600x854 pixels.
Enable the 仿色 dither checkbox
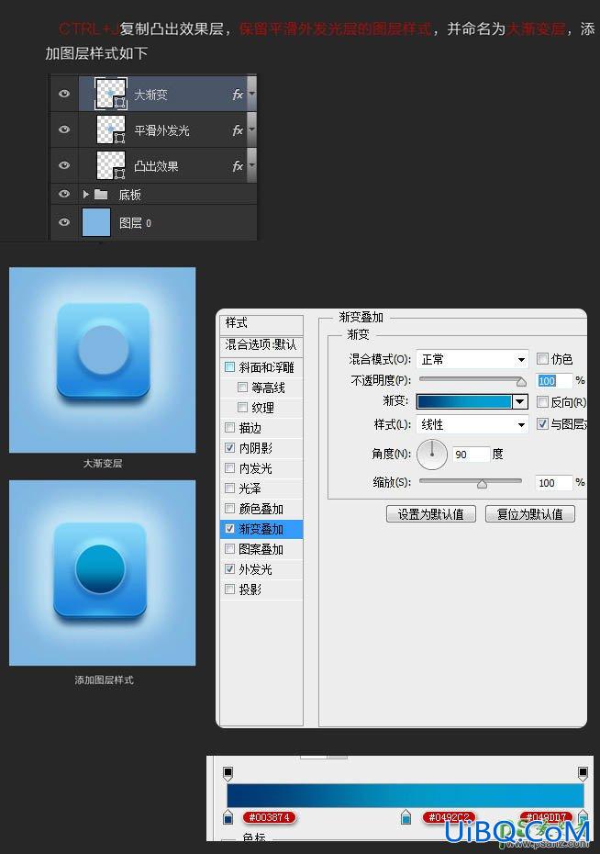[x=542, y=358]
